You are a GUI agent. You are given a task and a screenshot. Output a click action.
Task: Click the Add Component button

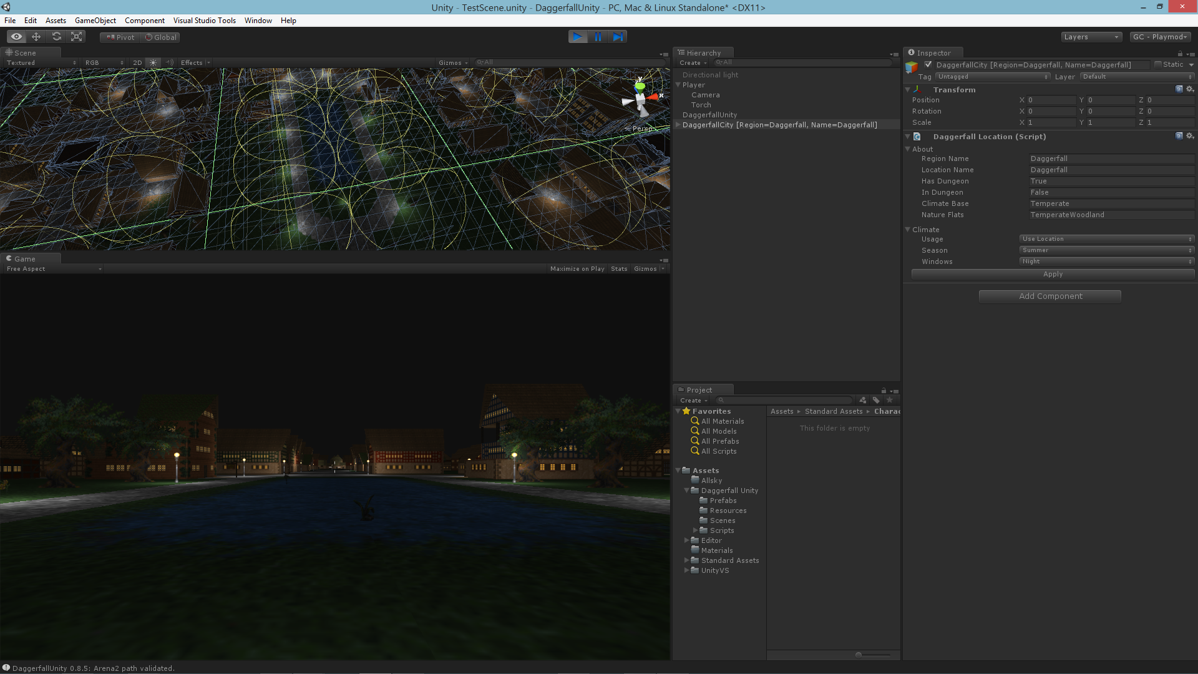[1050, 296]
